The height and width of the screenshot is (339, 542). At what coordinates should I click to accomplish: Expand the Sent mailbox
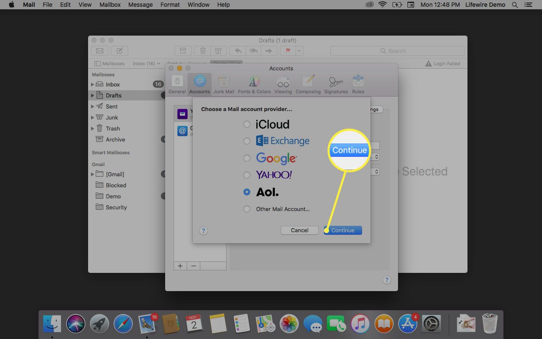[x=92, y=106]
